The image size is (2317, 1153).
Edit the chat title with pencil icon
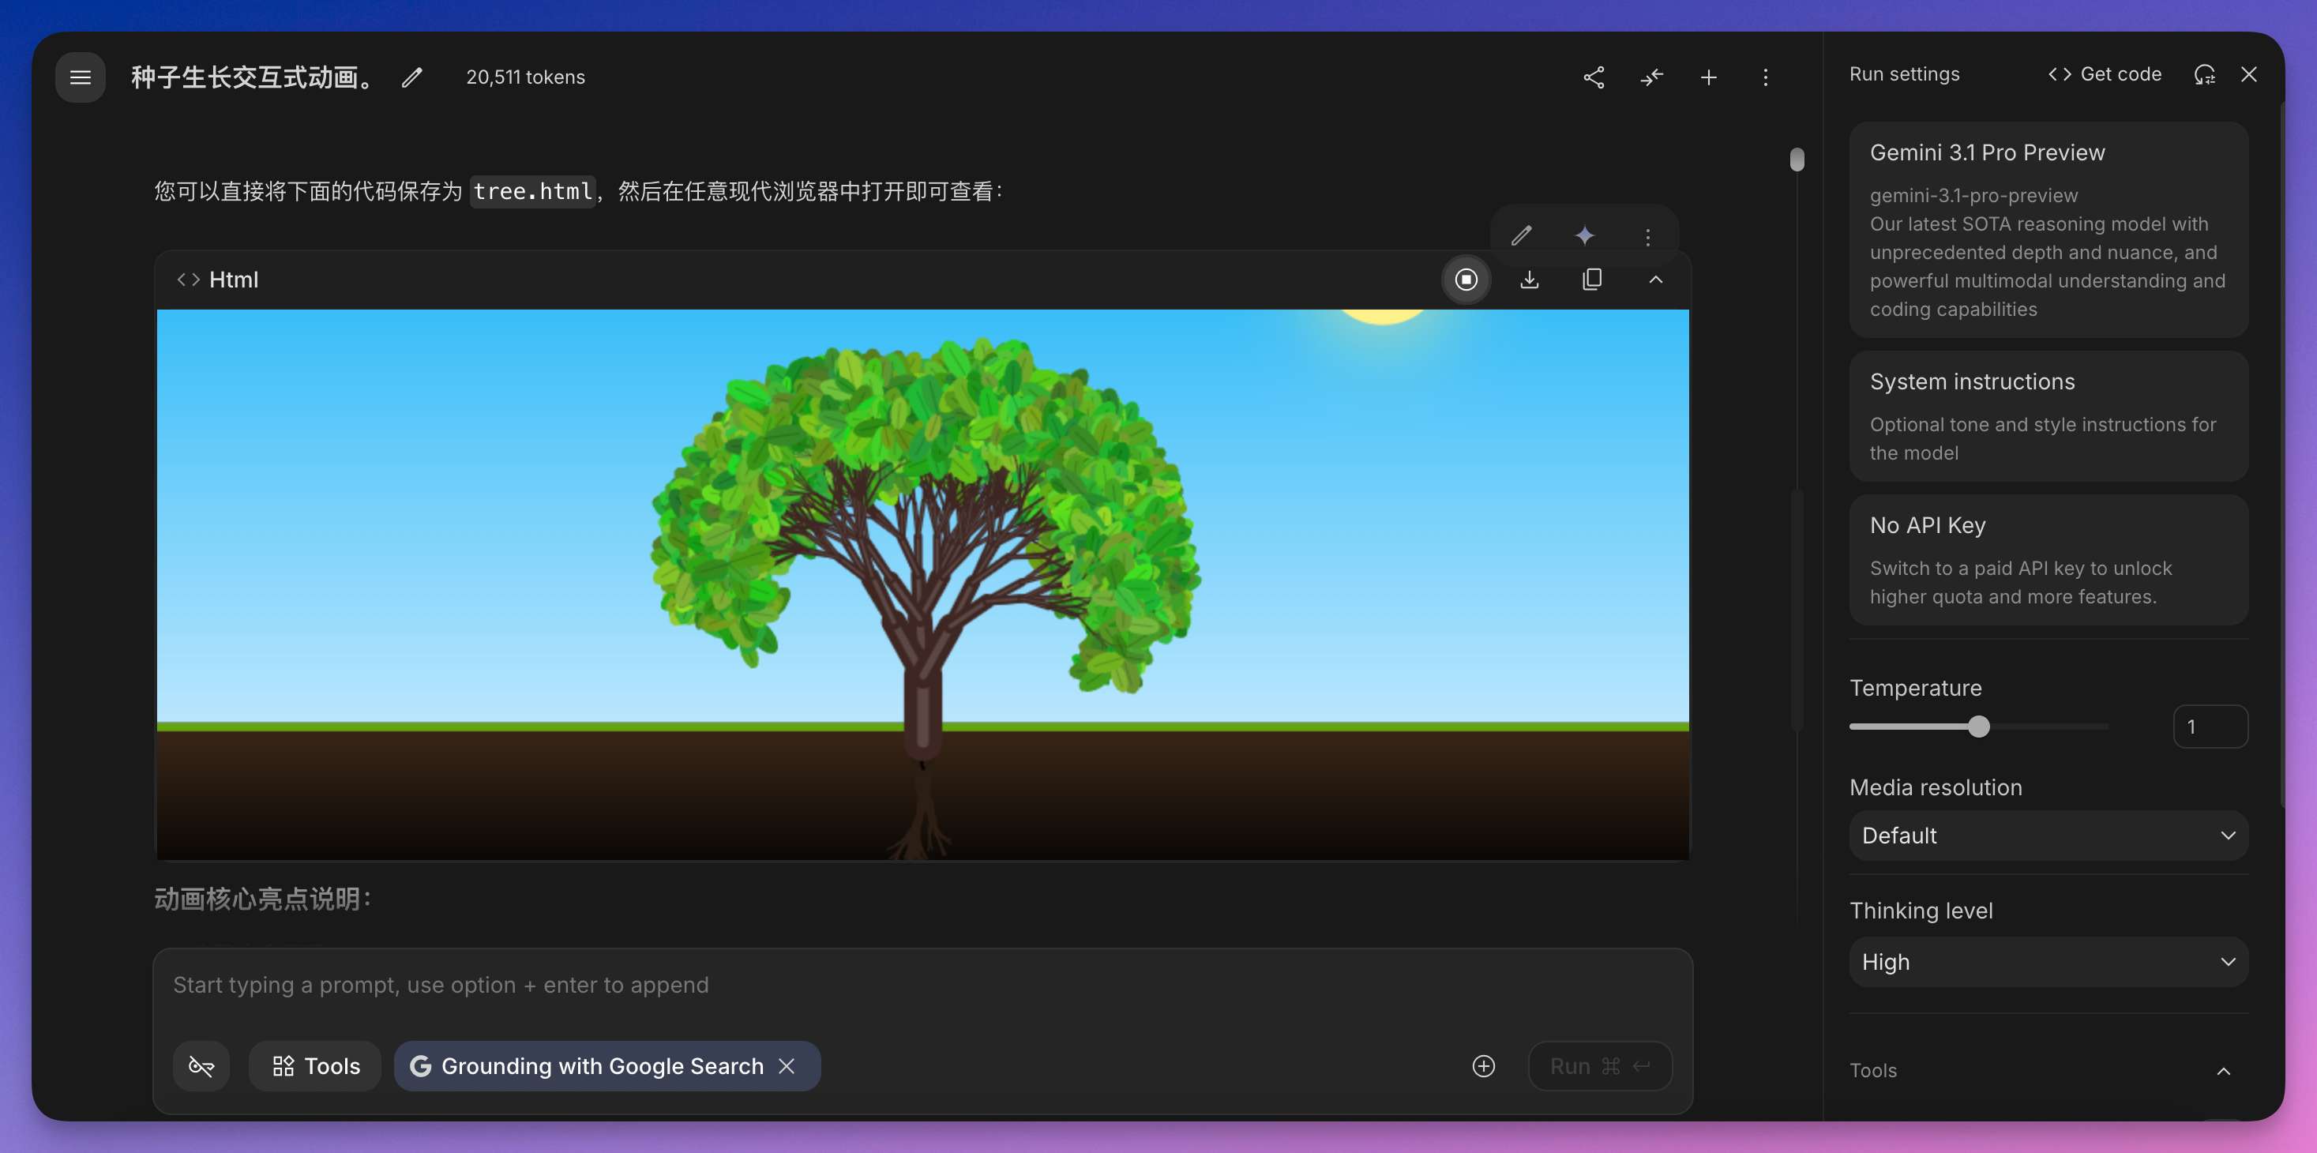click(x=412, y=77)
